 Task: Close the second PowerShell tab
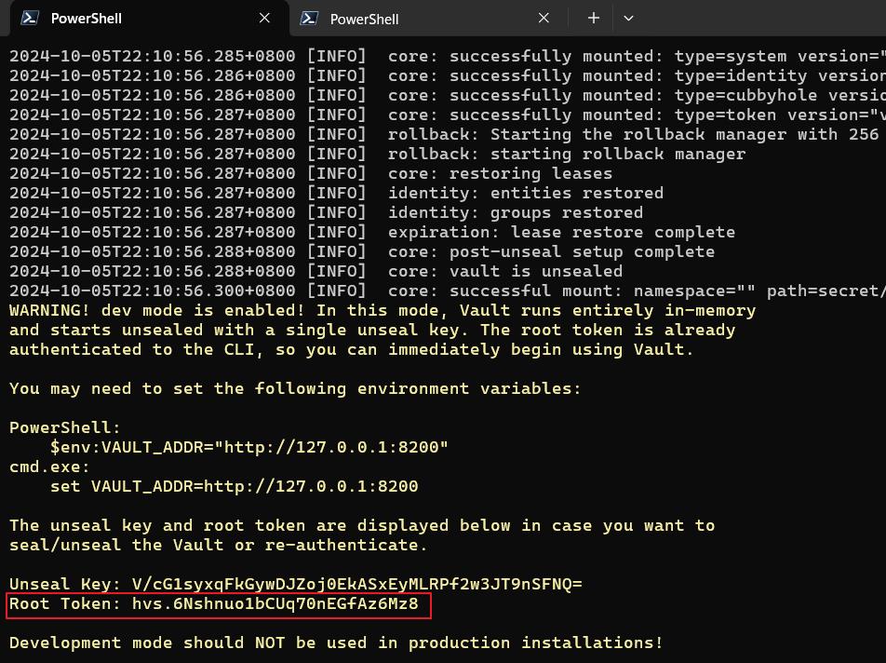pos(544,18)
